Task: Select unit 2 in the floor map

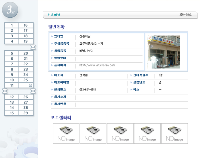Action: coord(12,31)
